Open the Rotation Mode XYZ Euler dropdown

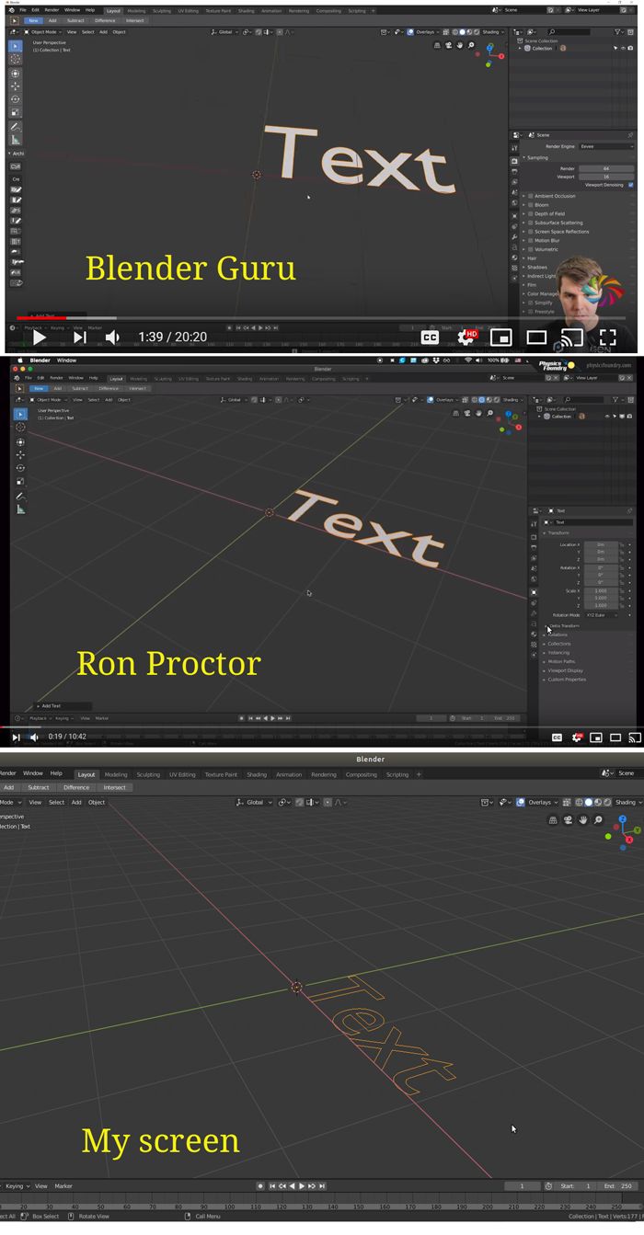tap(603, 614)
